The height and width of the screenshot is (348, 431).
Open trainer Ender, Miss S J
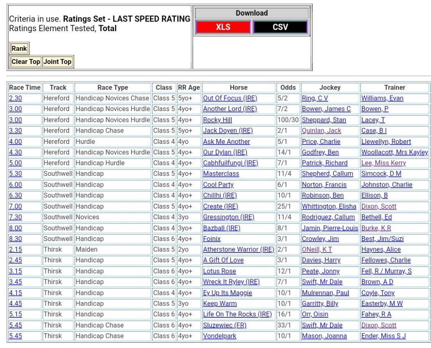383,336
